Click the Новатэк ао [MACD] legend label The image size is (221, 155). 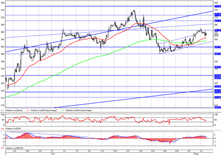14,148
